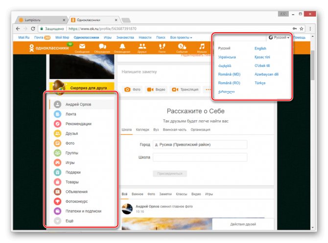Open the Mail Ru link in top bar
328x243 pixels.
click(24, 37)
